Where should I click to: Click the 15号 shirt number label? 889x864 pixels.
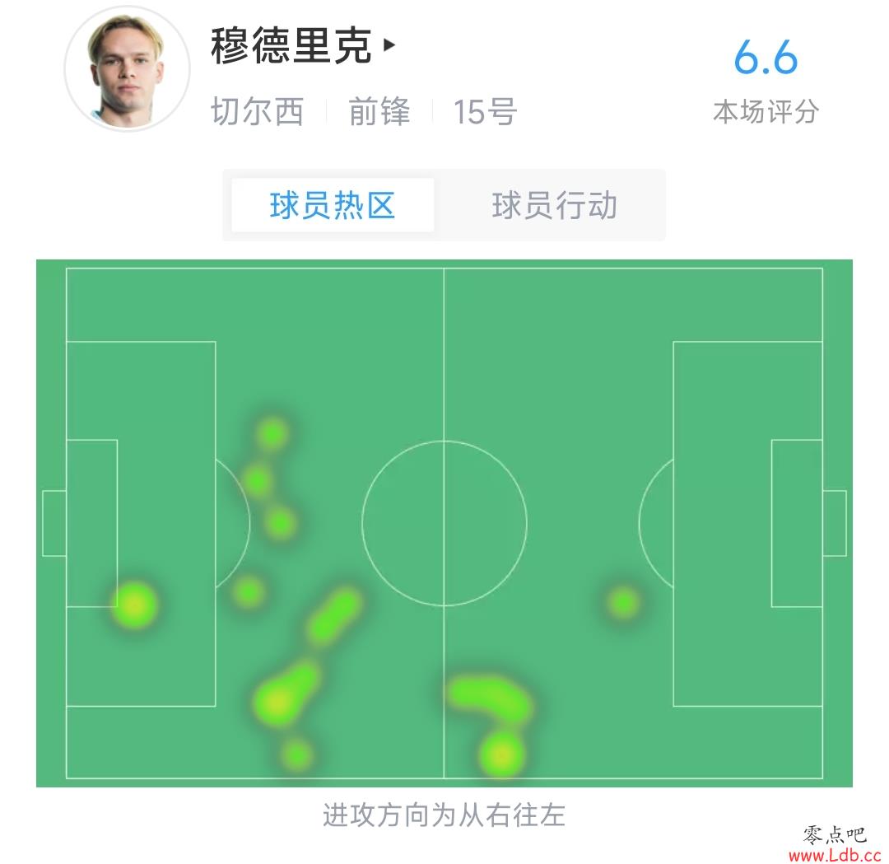coord(485,111)
